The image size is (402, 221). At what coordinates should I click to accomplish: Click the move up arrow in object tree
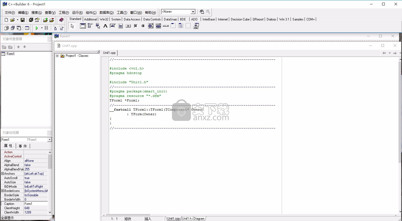point(18,47)
